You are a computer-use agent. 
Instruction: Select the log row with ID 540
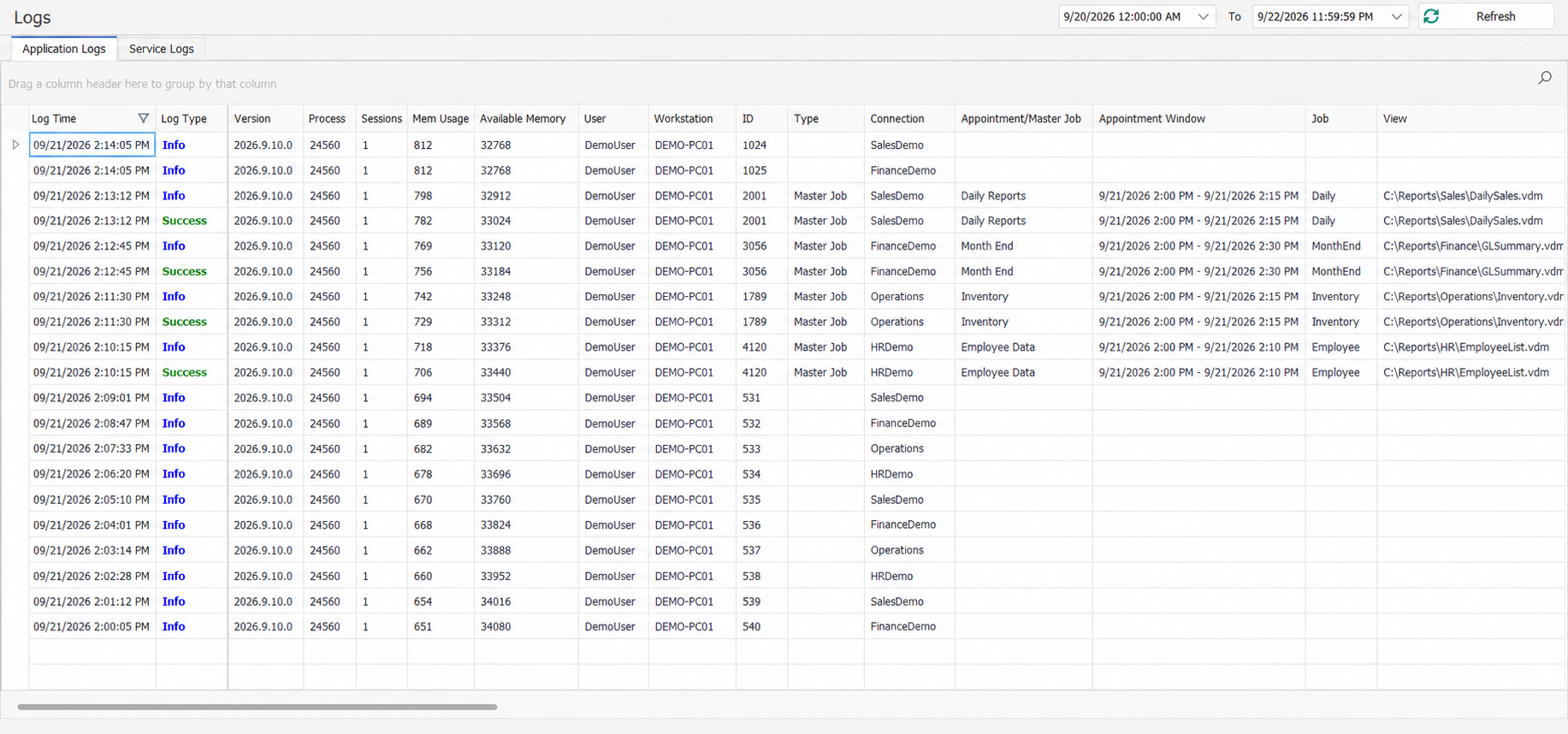796,626
